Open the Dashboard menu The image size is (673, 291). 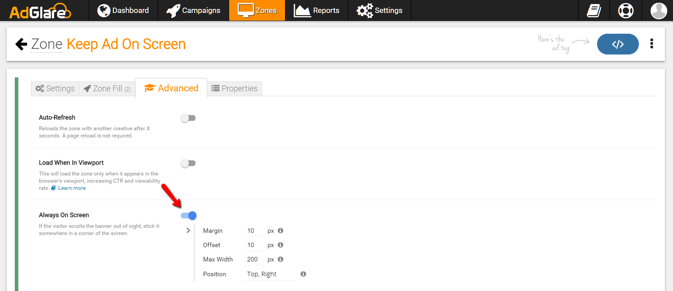(x=123, y=10)
